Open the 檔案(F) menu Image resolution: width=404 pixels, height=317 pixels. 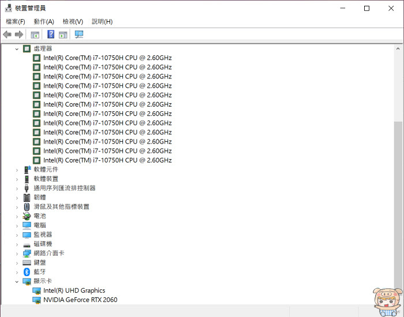tap(16, 22)
